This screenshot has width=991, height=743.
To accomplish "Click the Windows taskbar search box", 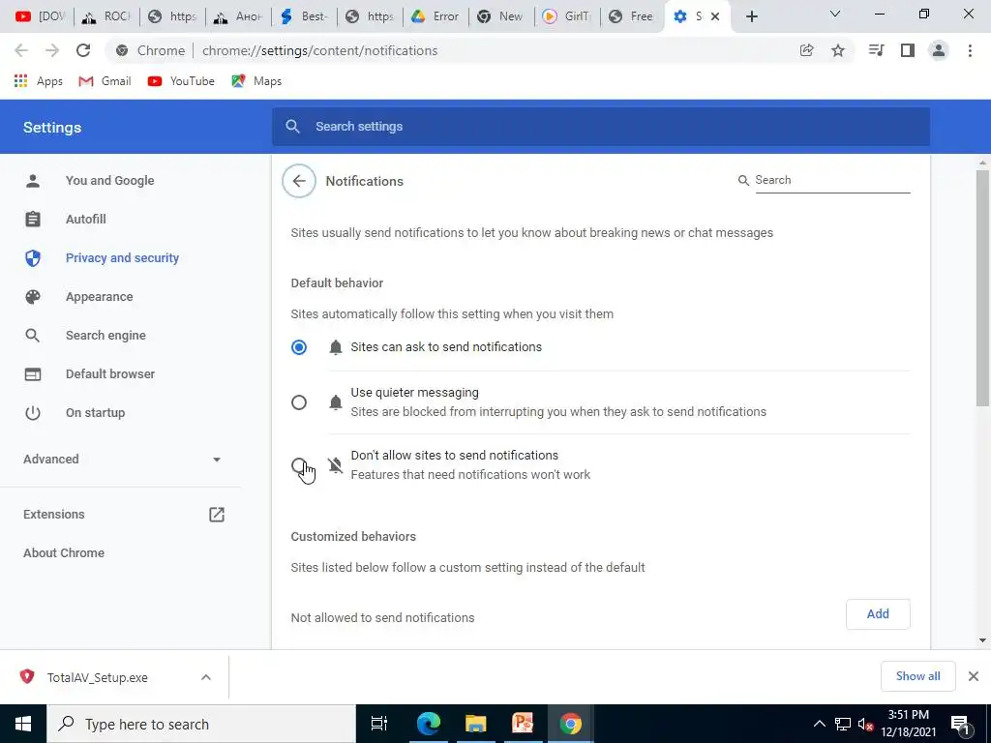I will click(x=201, y=724).
